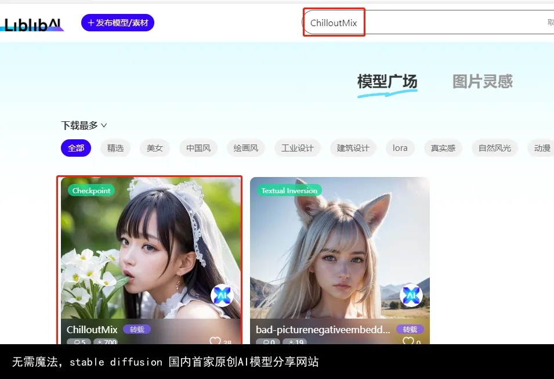
Task: Click the LiblibAI logo
Action: (x=32, y=24)
